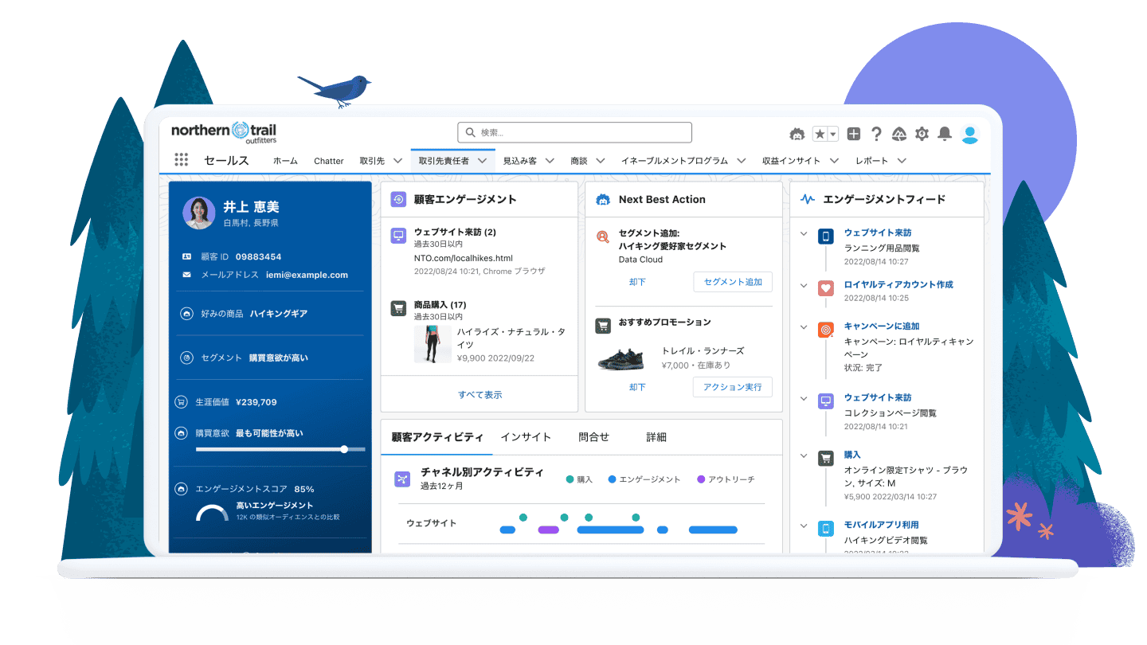Image resolution: width=1147 pixels, height=645 pixels.
Task: Open the 取引先 tab dropdown arrow
Action: (397, 161)
